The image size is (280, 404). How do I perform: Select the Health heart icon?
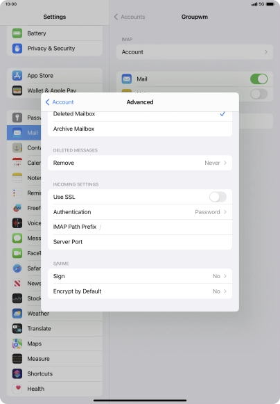click(17, 389)
